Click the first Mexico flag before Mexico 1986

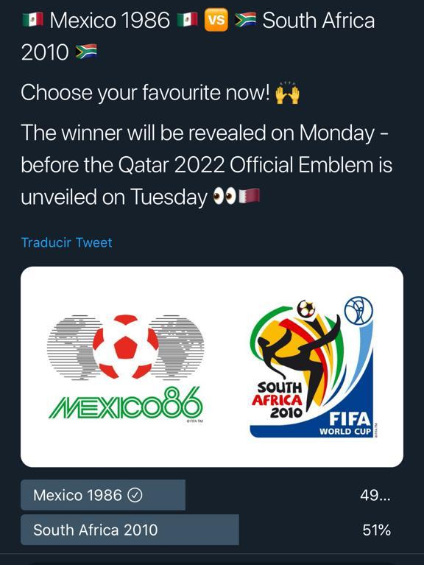click(x=32, y=20)
